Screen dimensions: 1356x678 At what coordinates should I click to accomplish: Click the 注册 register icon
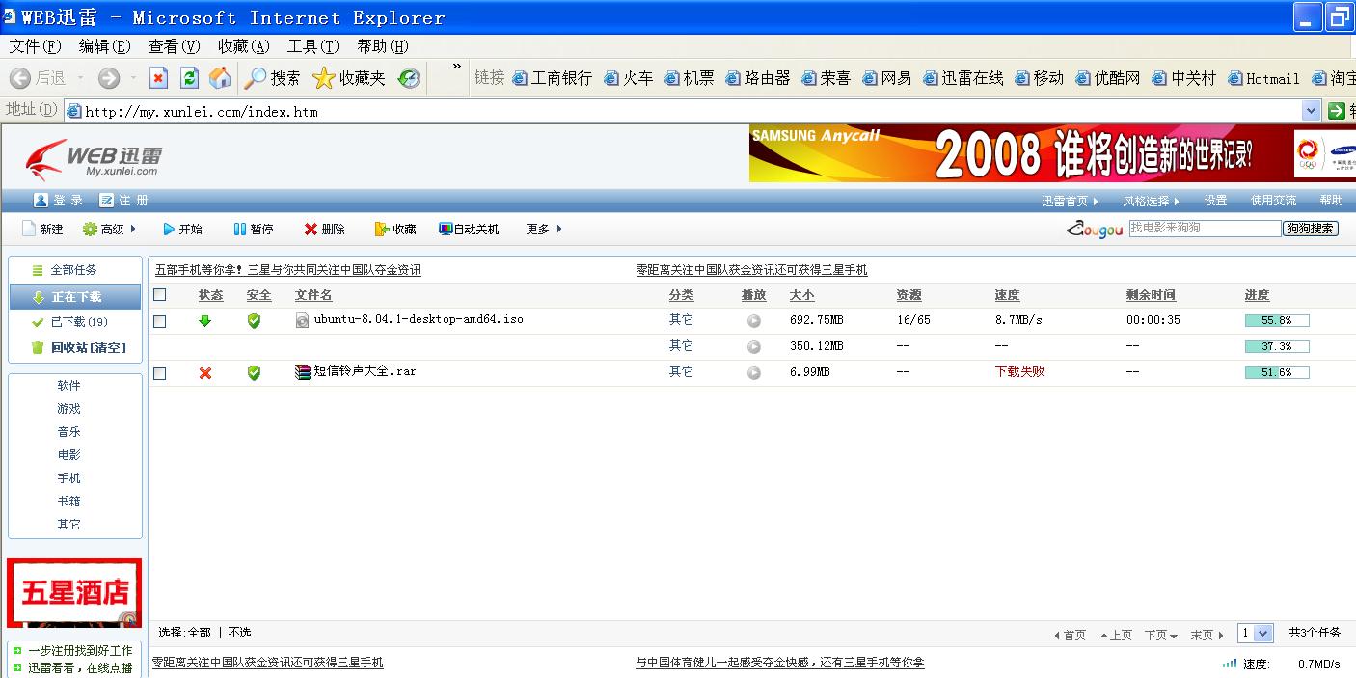106,200
